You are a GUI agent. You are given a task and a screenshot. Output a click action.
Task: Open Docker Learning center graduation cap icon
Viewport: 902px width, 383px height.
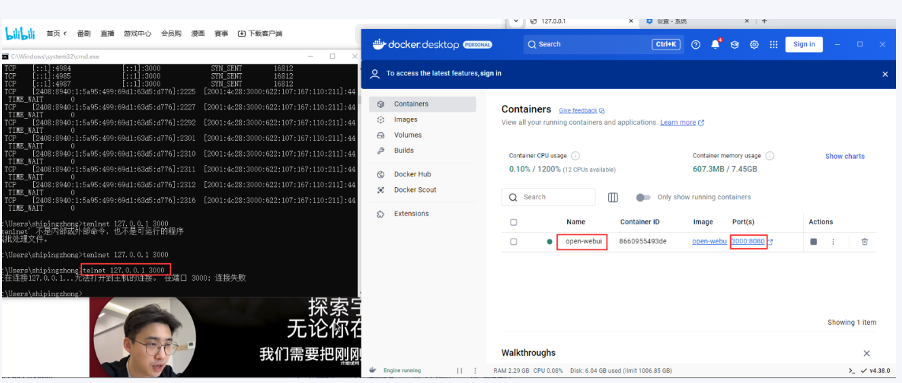pyautogui.click(x=734, y=45)
